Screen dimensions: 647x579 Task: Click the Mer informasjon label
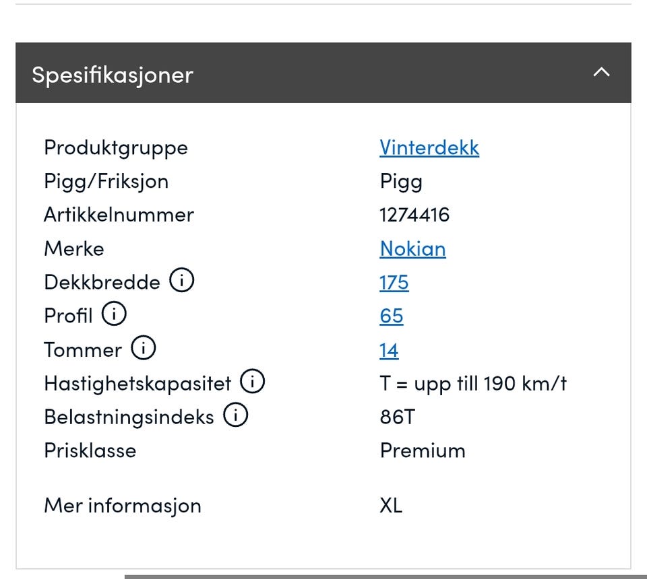[x=123, y=505]
